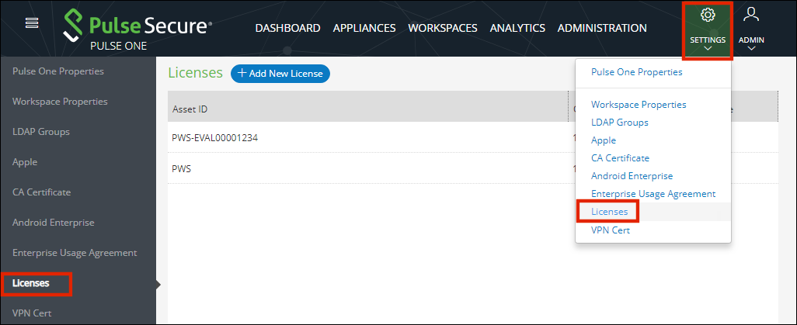Click the Settings gear icon
The height and width of the screenshot is (325, 797).
pos(708,16)
